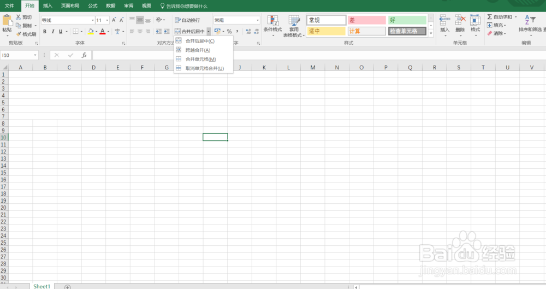Click AutoSum (自动求和) sigma button

[x=500, y=17]
